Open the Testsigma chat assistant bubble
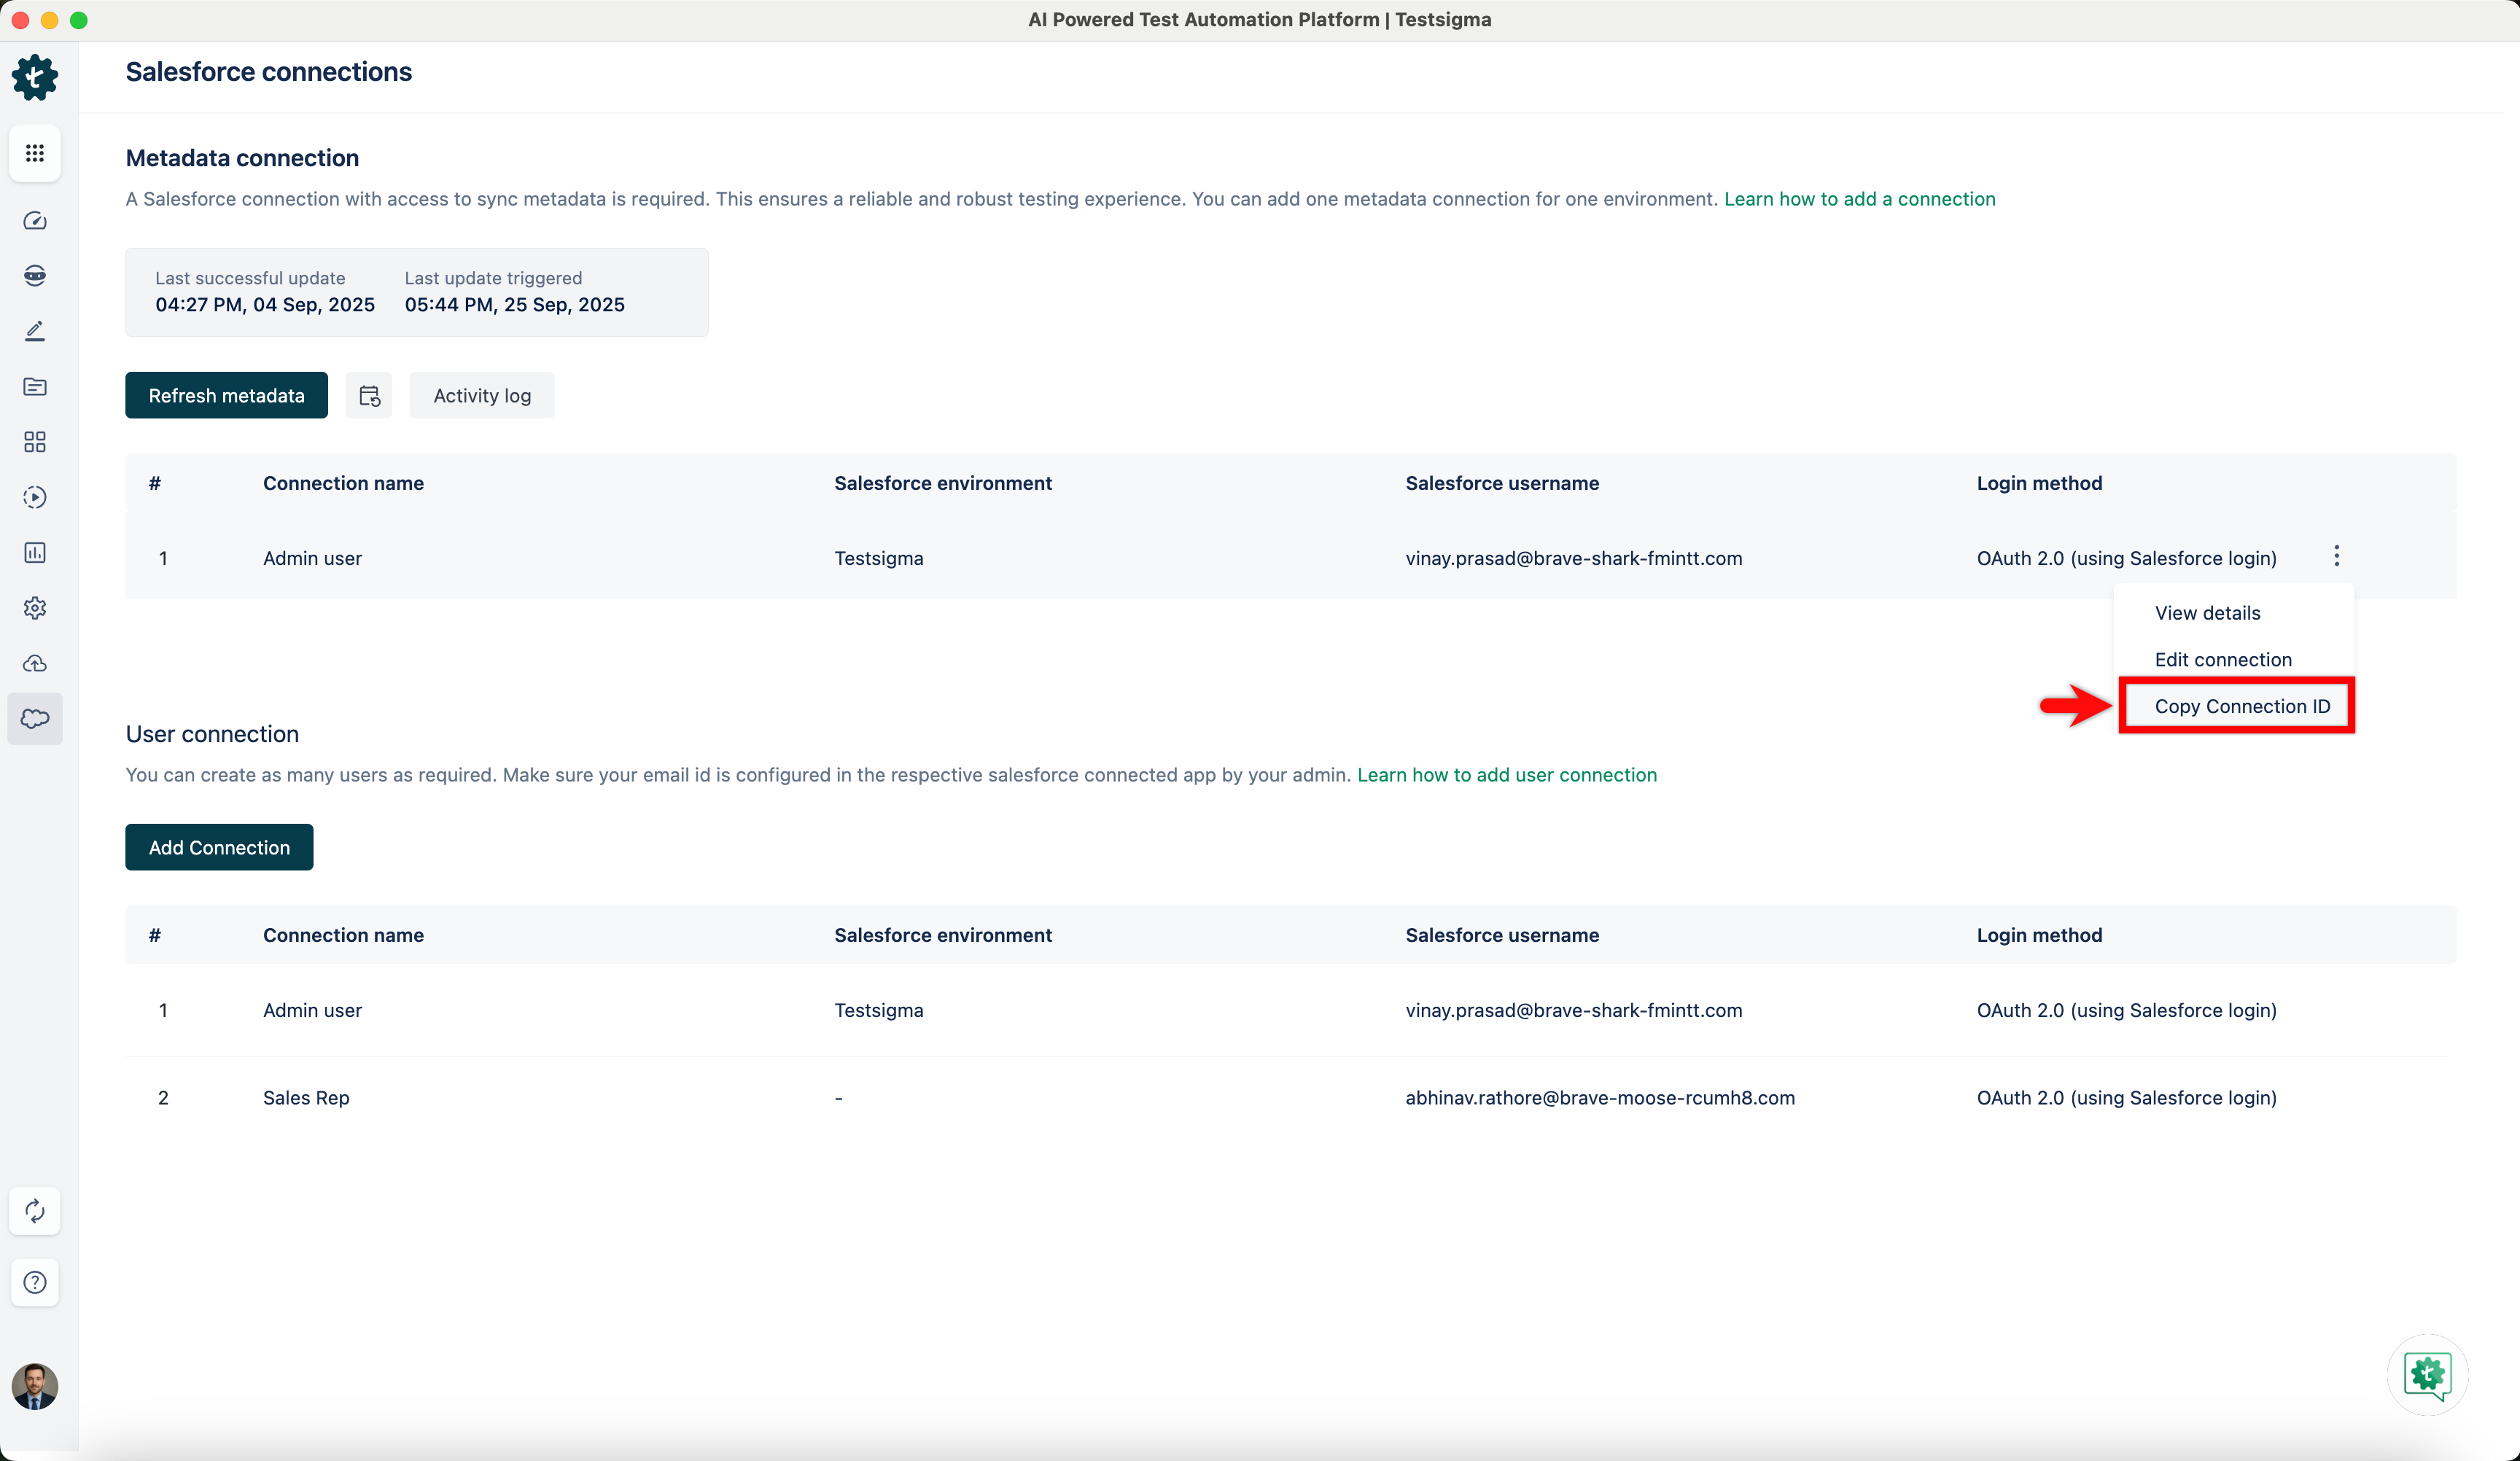 pyautogui.click(x=2427, y=1375)
